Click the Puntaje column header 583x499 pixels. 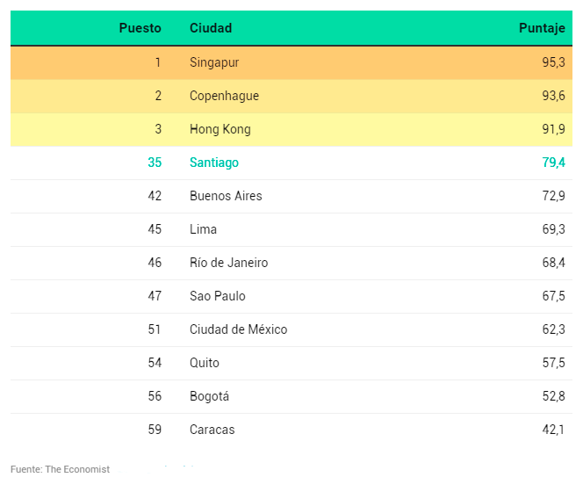tap(542, 28)
